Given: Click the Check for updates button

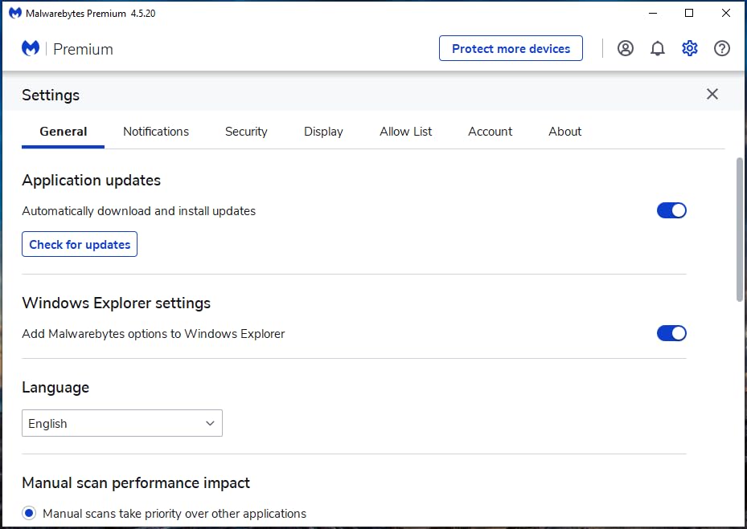Looking at the screenshot, I should (x=79, y=244).
